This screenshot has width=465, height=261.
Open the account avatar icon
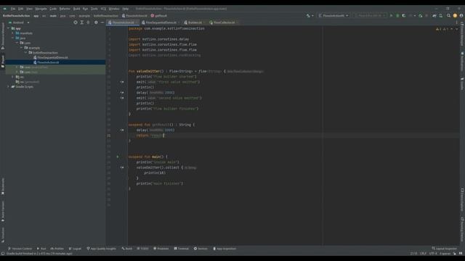coord(461,16)
